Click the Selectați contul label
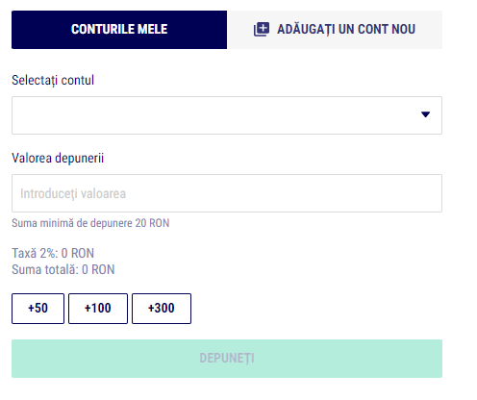Viewport: 477px width, 400px height. (x=53, y=80)
